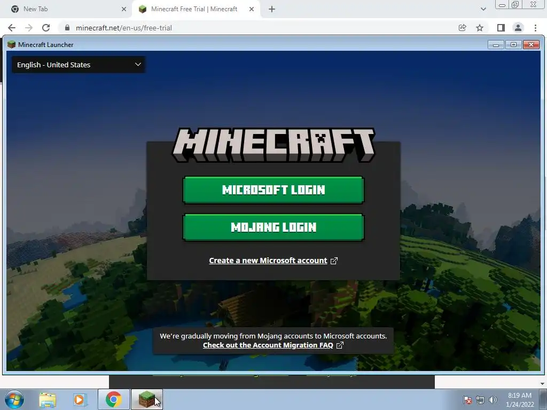The image size is (547, 410).
Task: Click the external link icon beside Account Migration FAQ
Action: 340,345
